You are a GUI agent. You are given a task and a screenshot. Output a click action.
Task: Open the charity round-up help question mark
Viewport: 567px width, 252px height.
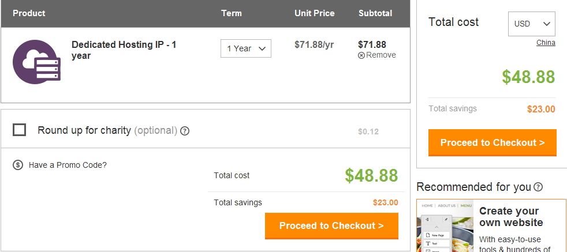click(185, 131)
